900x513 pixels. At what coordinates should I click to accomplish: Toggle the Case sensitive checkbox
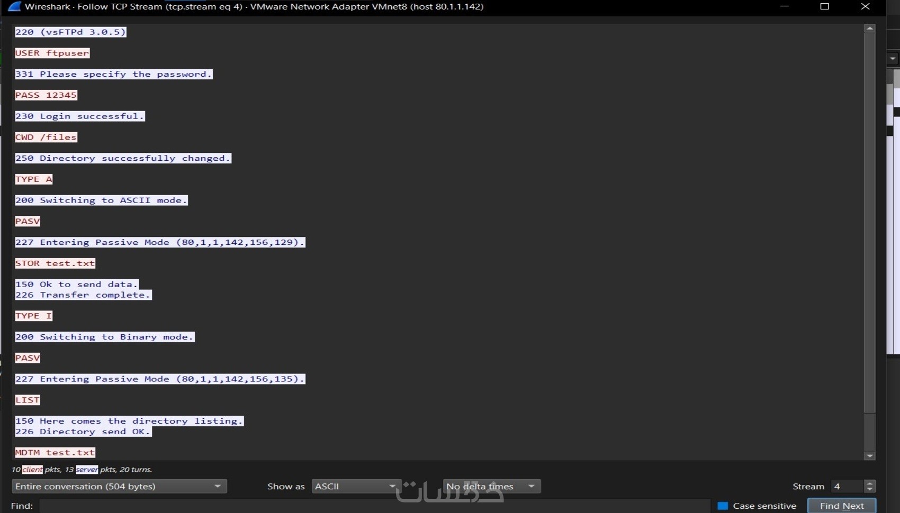pos(722,506)
